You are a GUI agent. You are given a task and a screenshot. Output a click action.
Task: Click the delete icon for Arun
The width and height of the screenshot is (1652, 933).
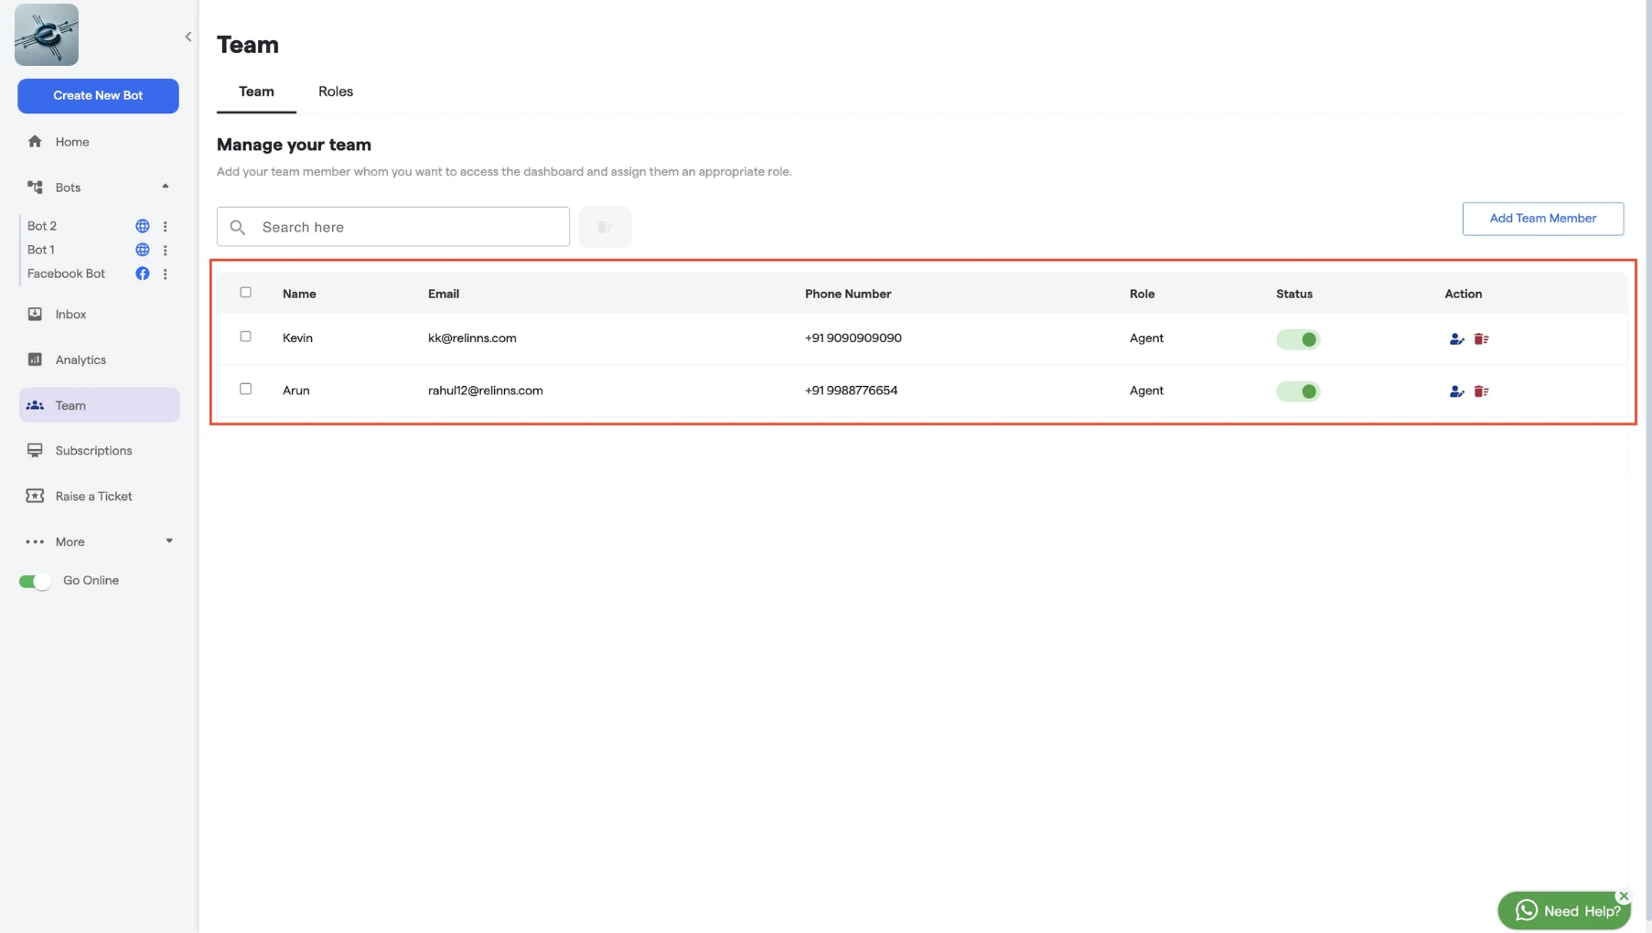click(1481, 391)
